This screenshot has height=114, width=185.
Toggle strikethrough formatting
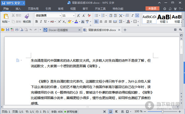click(52, 22)
